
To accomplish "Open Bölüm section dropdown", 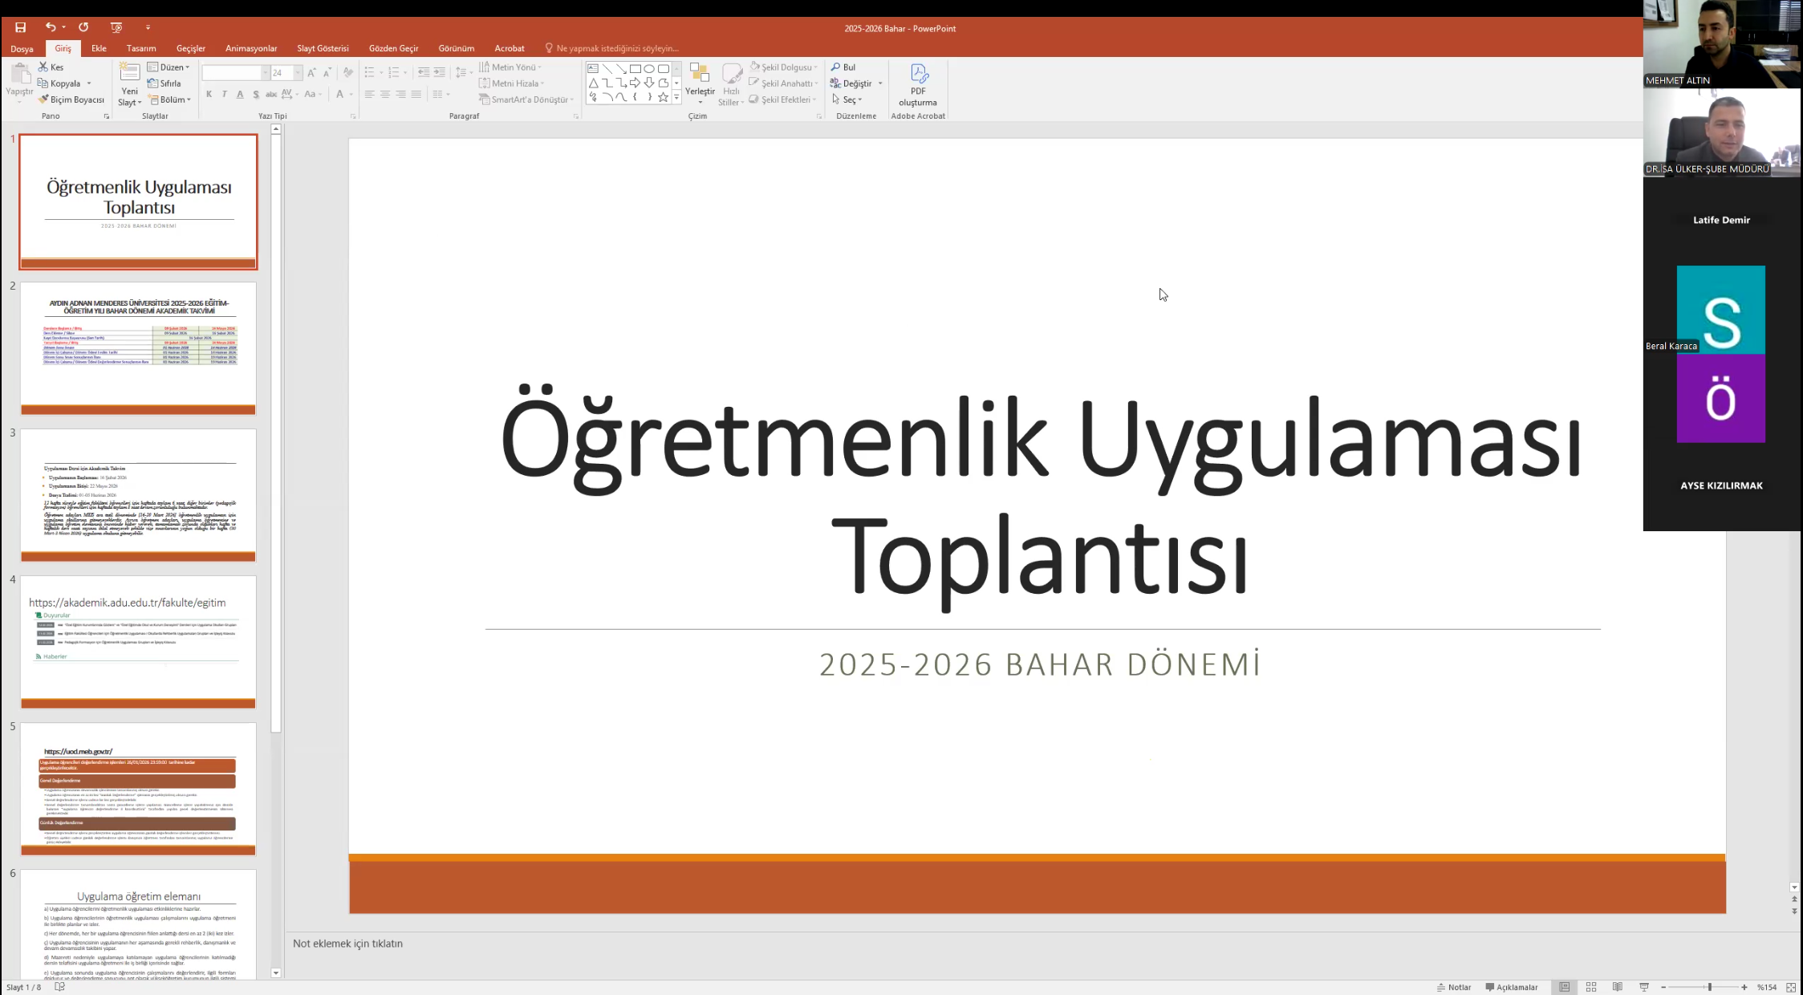I will (x=171, y=99).
